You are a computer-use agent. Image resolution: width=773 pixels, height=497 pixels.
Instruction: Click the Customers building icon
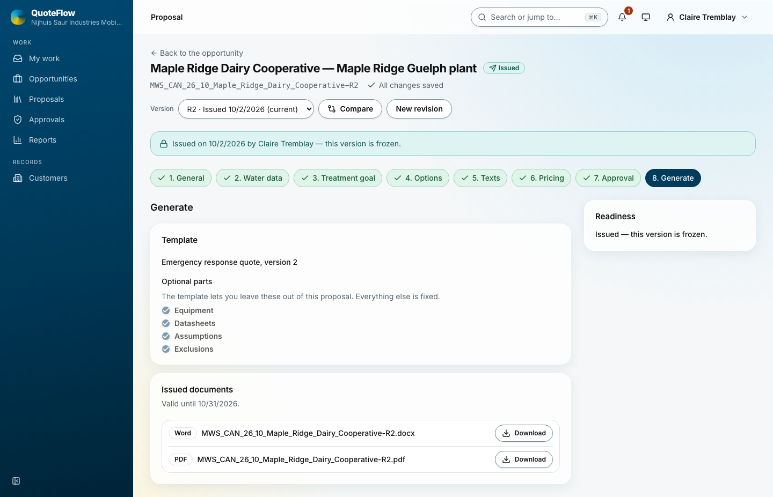(18, 178)
